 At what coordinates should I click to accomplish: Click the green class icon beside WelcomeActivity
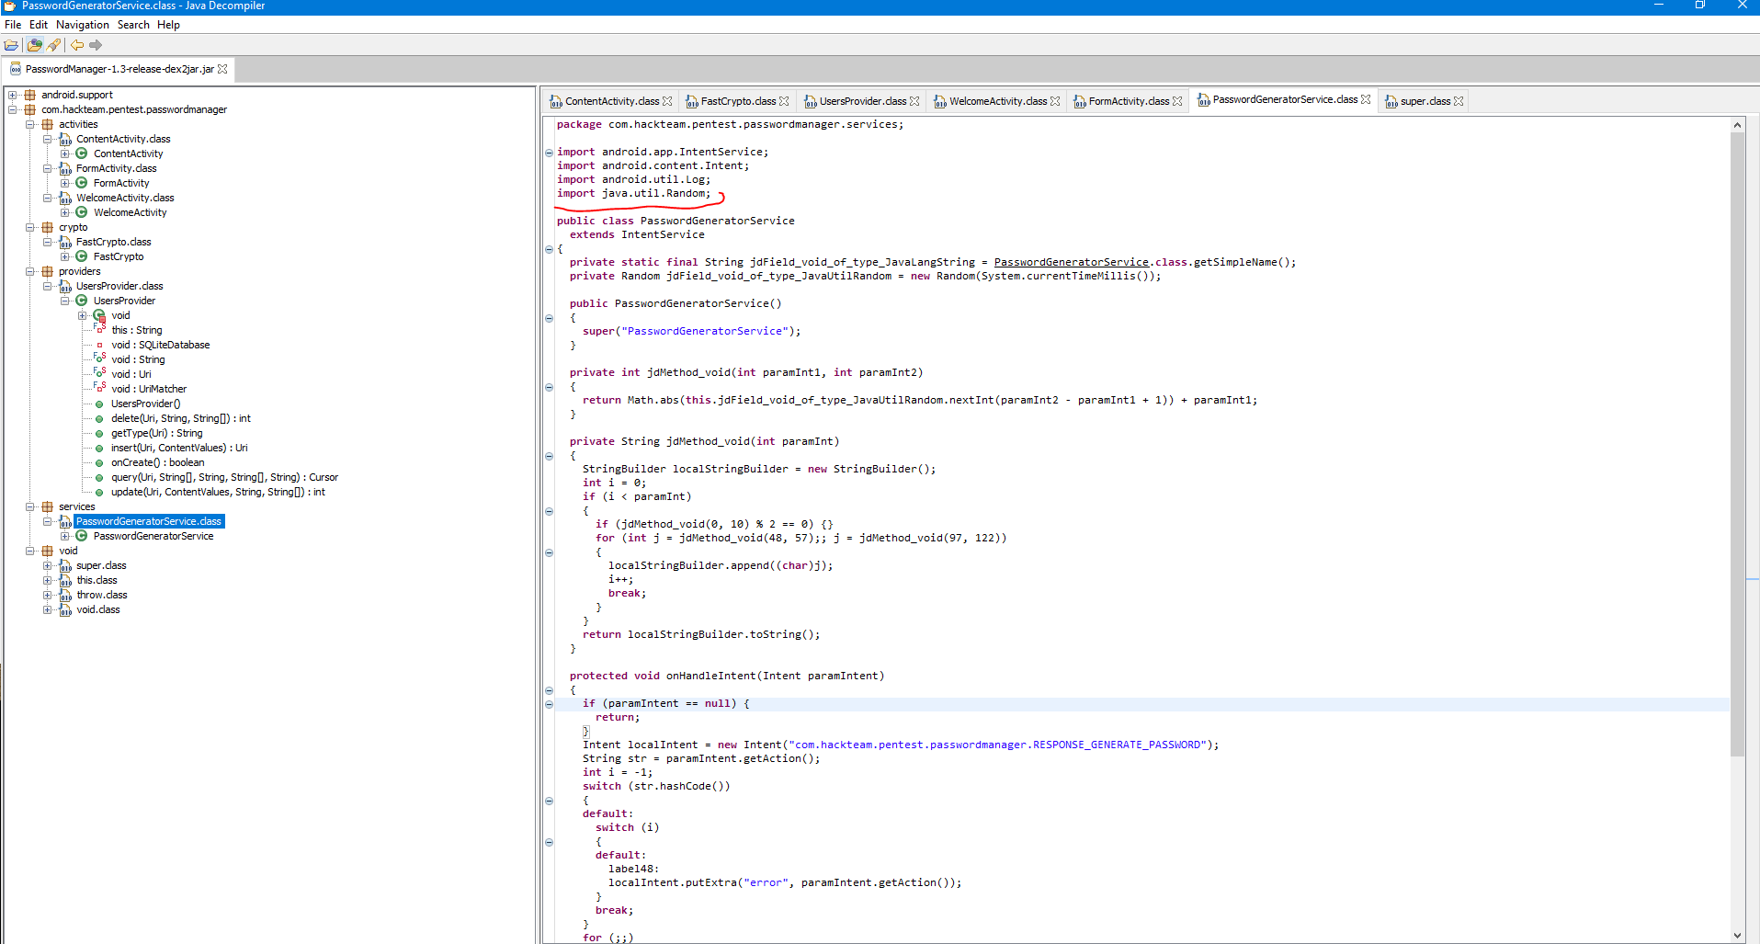tap(82, 212)
